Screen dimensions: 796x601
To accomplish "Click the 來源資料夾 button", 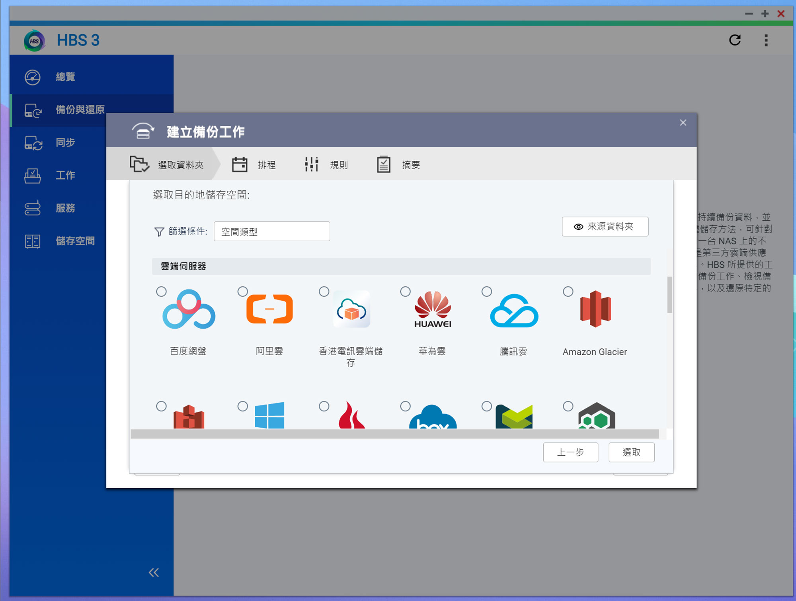I will click(x=605, y=227).
